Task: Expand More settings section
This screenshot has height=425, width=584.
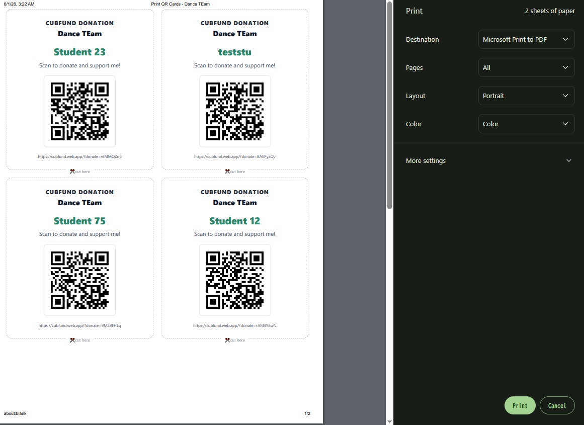Action: pos(488,160)
